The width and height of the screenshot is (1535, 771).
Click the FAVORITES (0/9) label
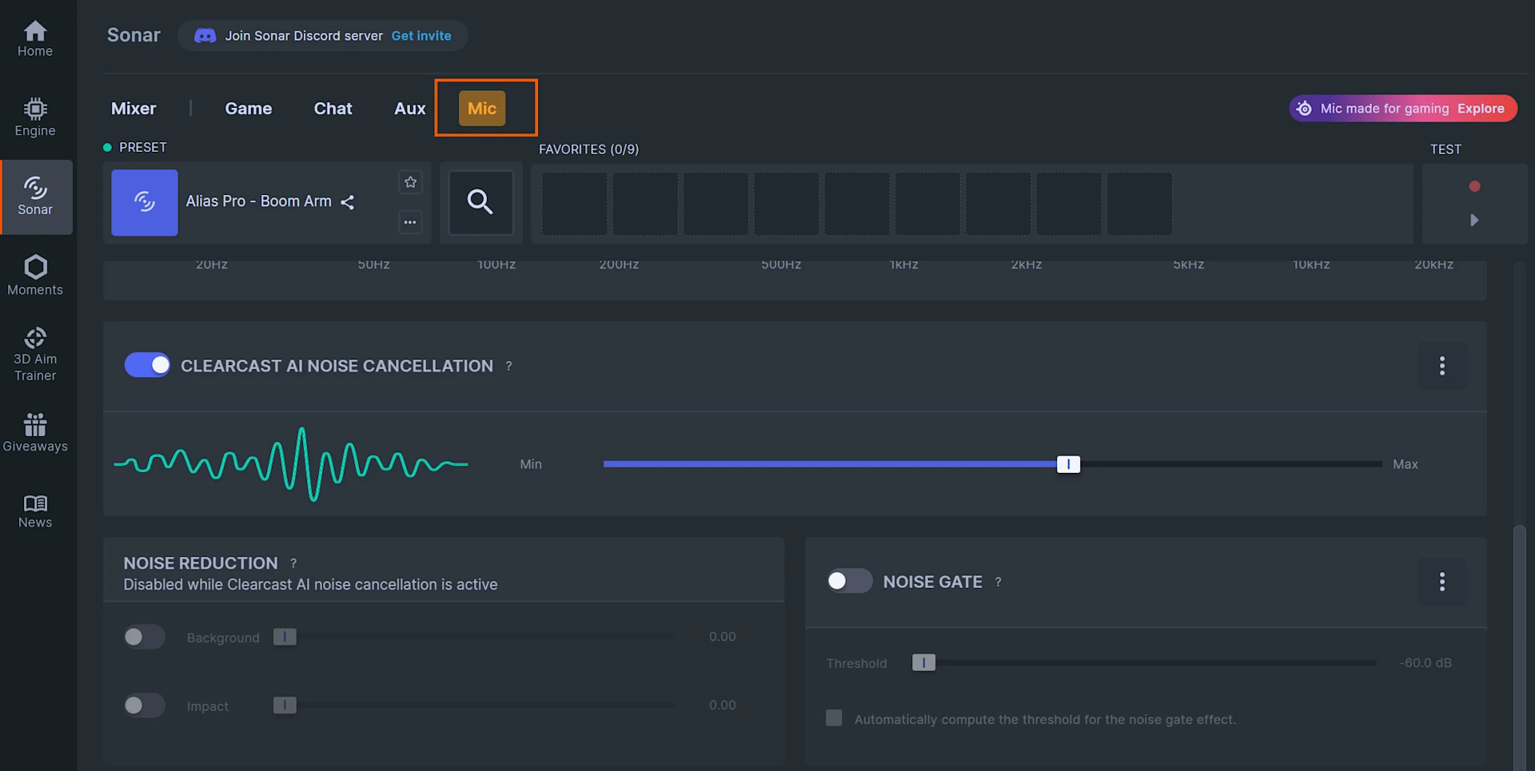[x=589, y=149]
